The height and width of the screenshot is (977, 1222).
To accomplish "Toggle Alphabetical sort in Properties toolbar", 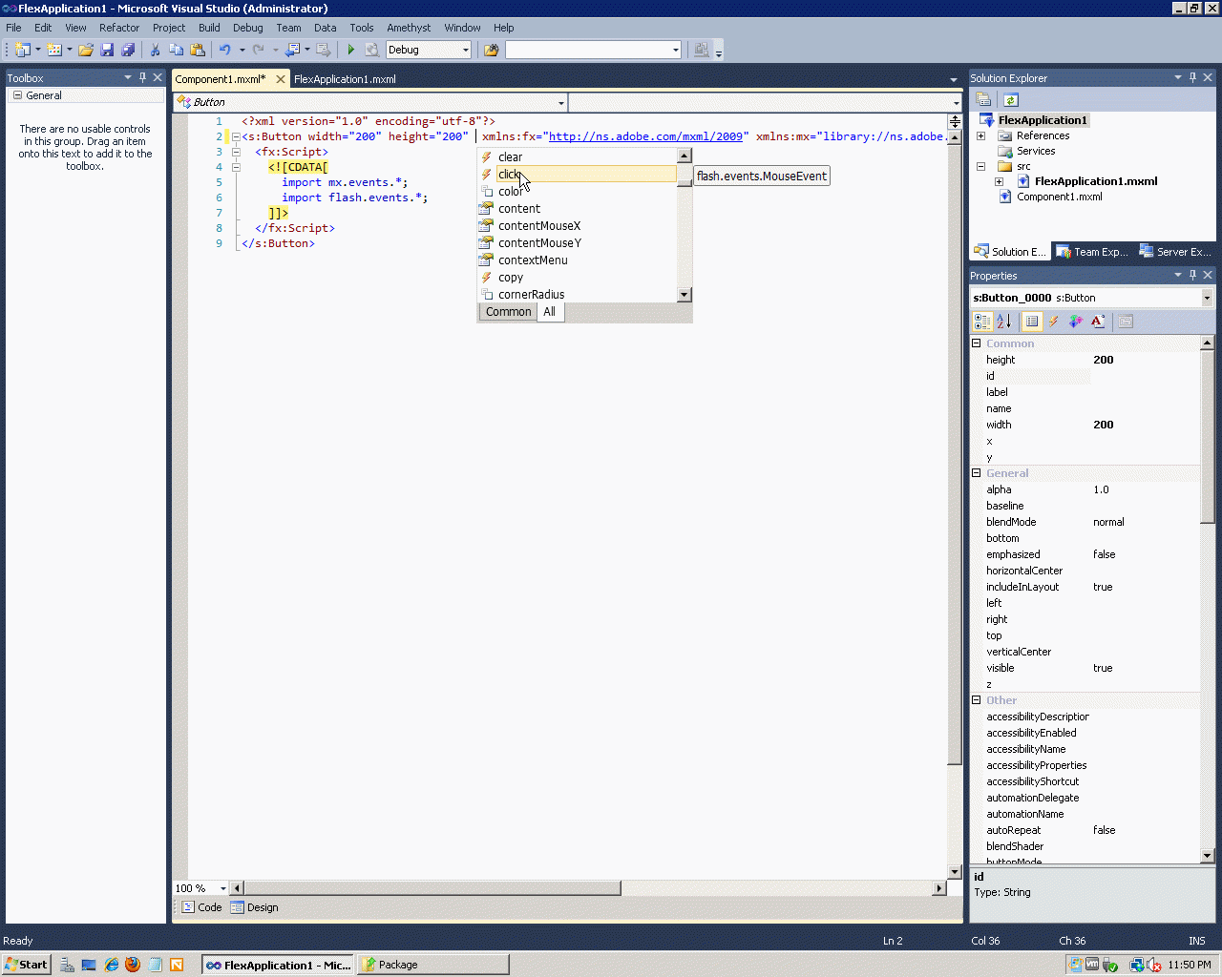I will coord(1003,322).
